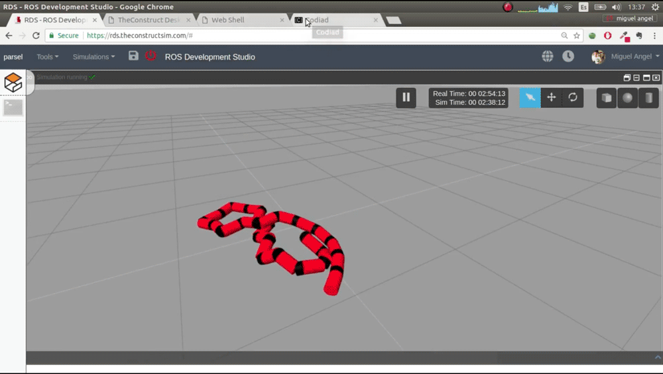
Task: Insert a box shape
Action: click(x=607, y=97)
